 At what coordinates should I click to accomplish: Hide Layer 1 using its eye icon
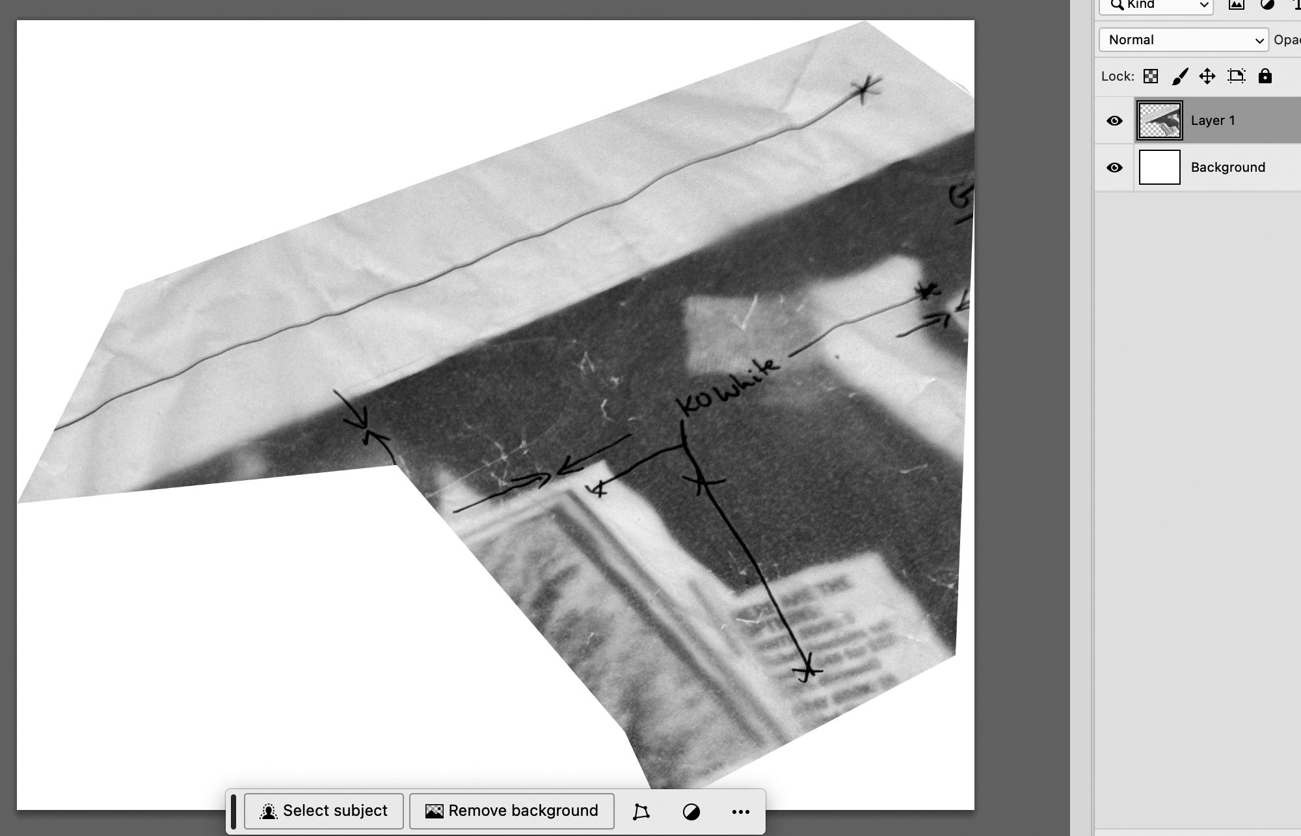pos(1114,120)
